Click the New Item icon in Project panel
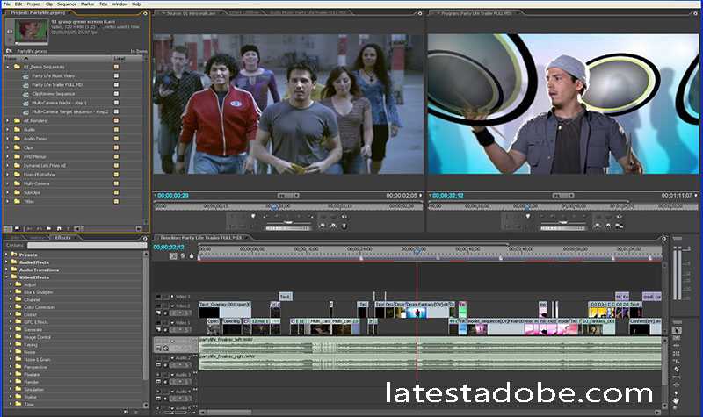 click(57, 228)
